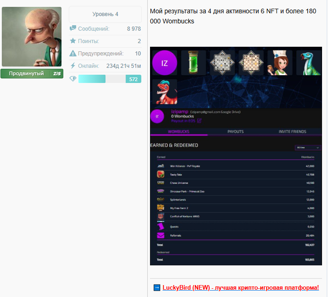Screen dimensions: 328x297
Task: Click the large purple IZ avatar circle
Action: (164, 63)
